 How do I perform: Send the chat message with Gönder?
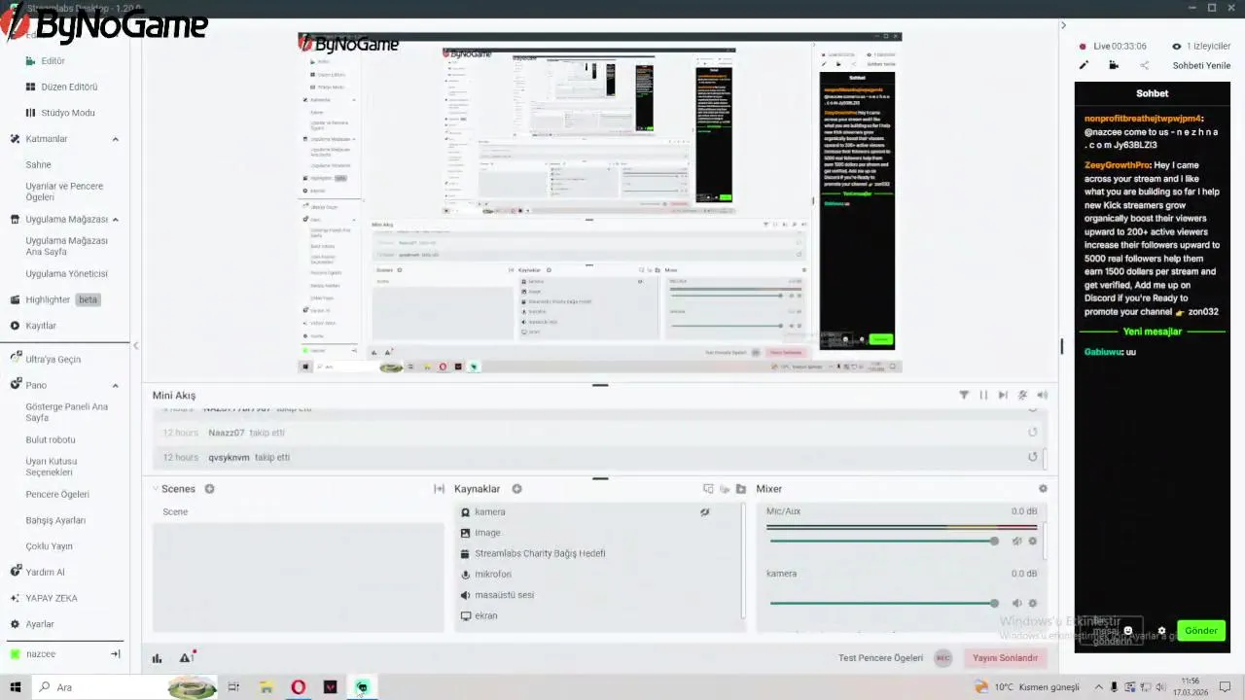point(1200,630)
